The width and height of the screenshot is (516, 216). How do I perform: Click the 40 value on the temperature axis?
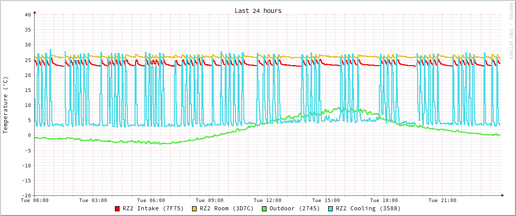click(27, 14)
